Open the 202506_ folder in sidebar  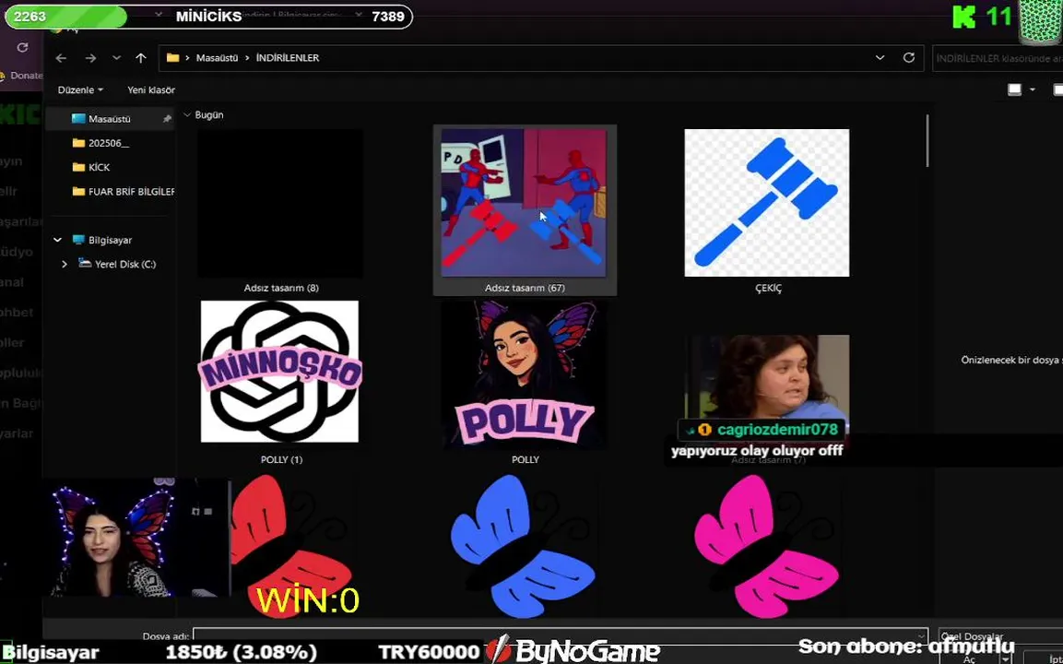click(109, 143)
